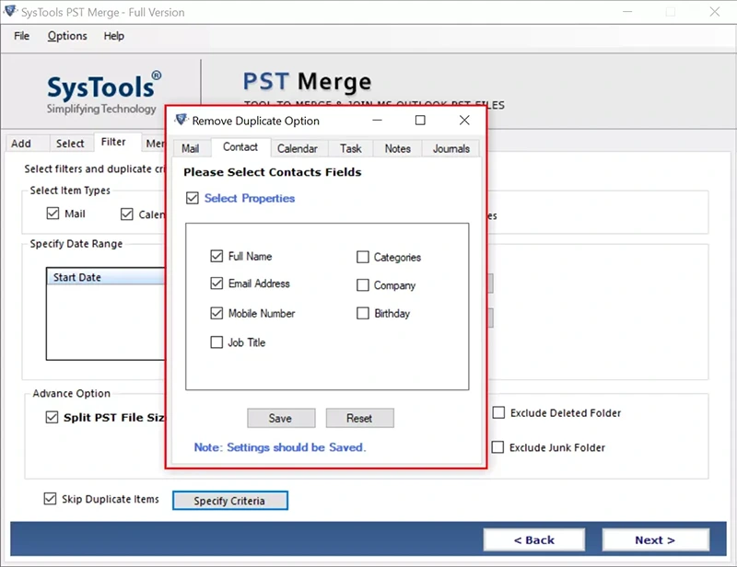
Task: Close the Remove Duplicate Option dialog
Action: coord(464,121)
